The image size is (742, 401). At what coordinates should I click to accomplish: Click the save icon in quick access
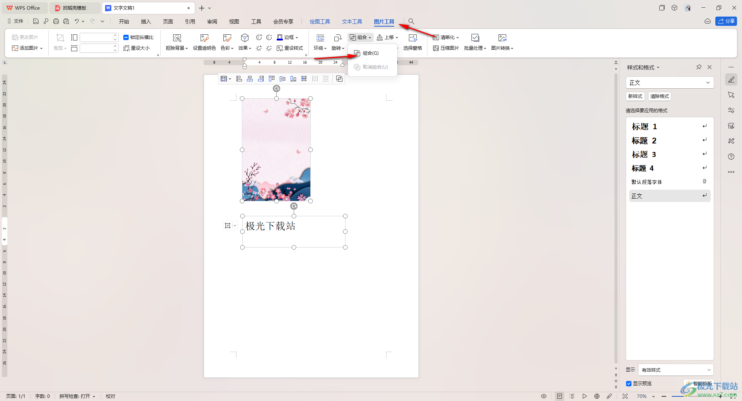(36, 21)
